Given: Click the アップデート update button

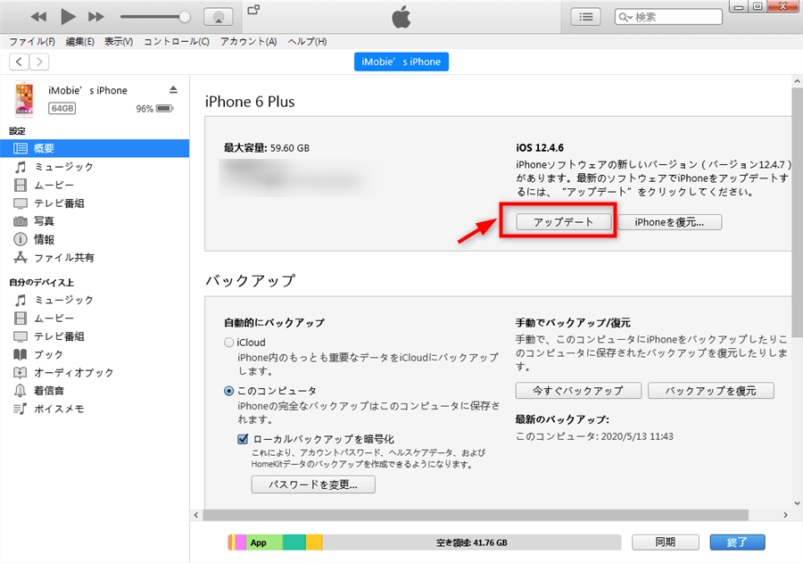Looking at the screenshot, I should 563,222.
